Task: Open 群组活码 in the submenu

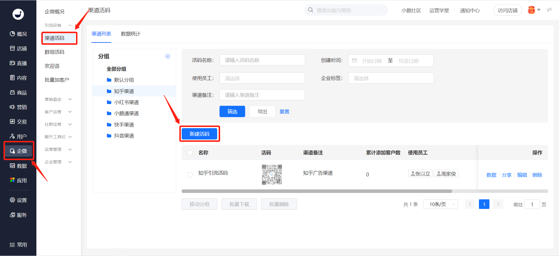Action: pyautogui.click(x=54, y=52)
